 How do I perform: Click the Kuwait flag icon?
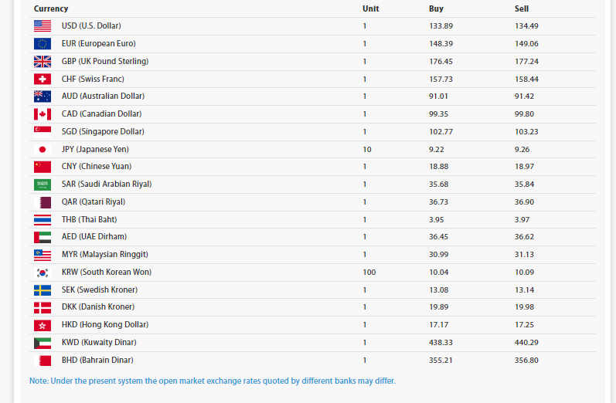click(43, 342)
